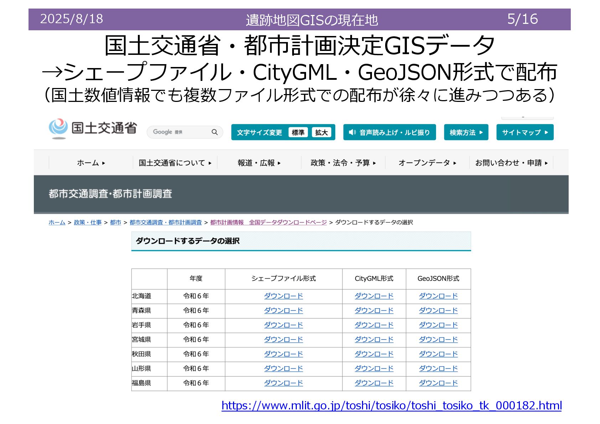Click breadcrumb link ホーム
The width and height of the screenshot is (600, 424).
click(x=57, y=222)
